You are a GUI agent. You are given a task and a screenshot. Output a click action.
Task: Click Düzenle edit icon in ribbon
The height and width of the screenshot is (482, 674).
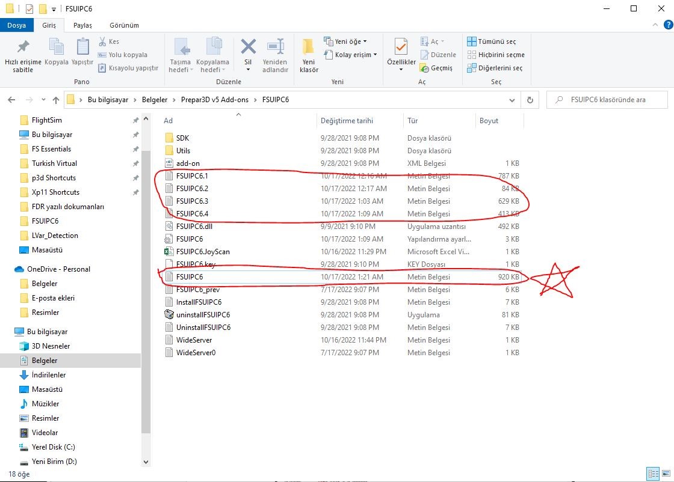(x=438, y=55)
